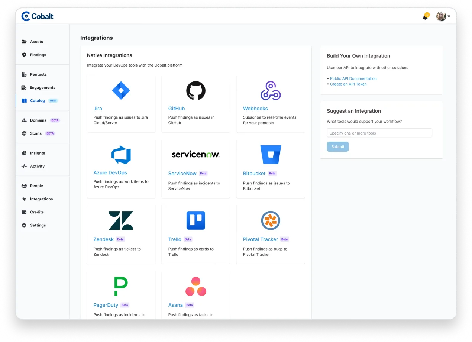Open the Azure DevOps title link
This screenshot has width=472, height=342.
pyautogui.click(x=110, y=173)
